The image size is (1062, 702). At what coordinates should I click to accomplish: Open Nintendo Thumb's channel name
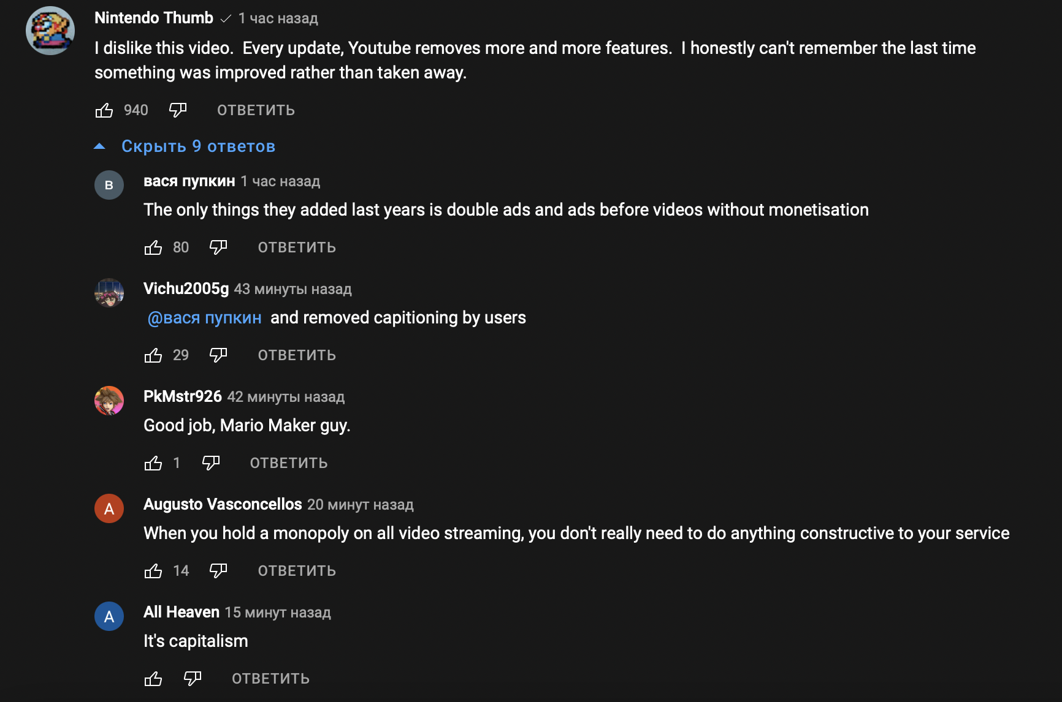(x=154, y=18)
